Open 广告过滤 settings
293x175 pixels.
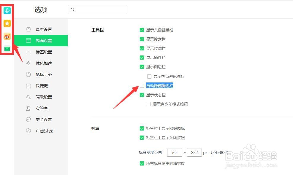(x=41, y=131)
